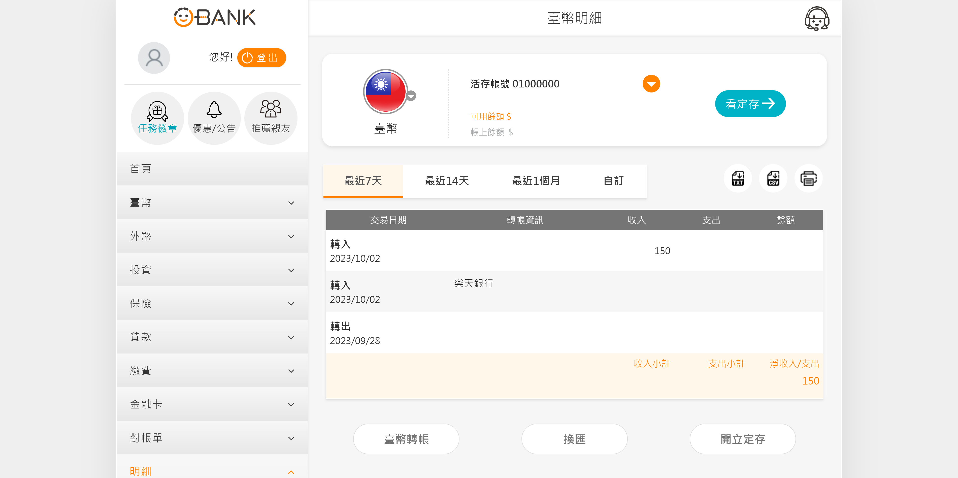Click the 收入 column header
958x478 pixels.
[x=636, y=220]
